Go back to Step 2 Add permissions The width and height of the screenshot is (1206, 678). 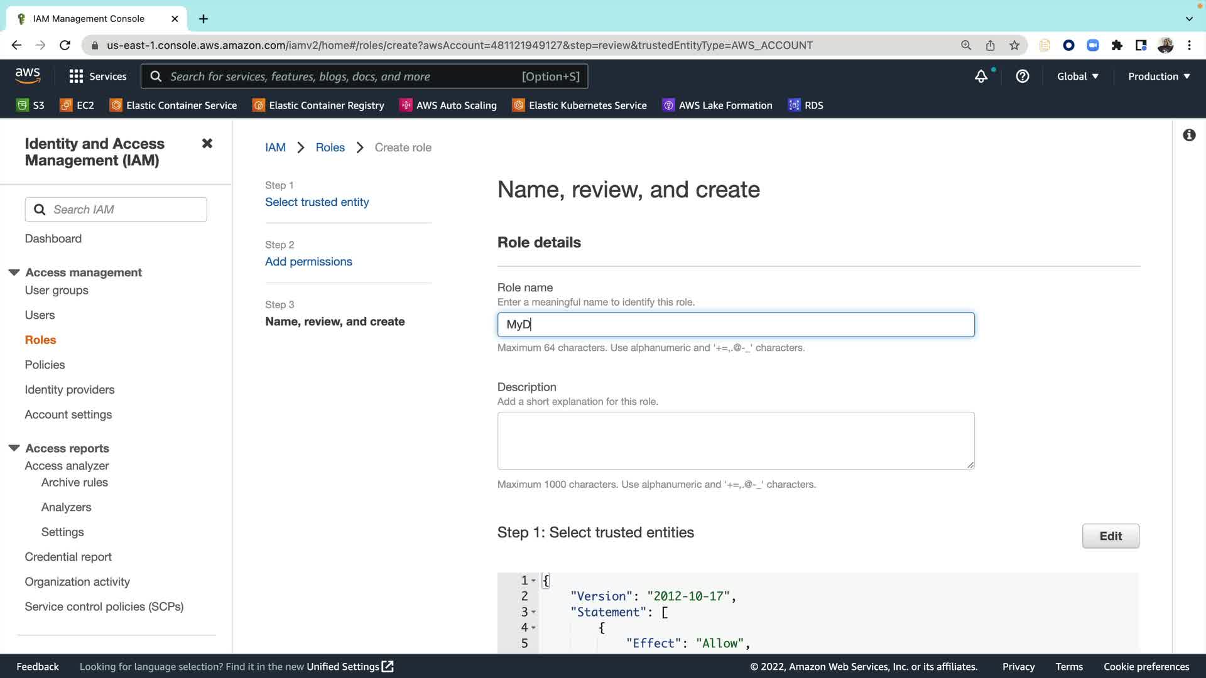[308, 262]
